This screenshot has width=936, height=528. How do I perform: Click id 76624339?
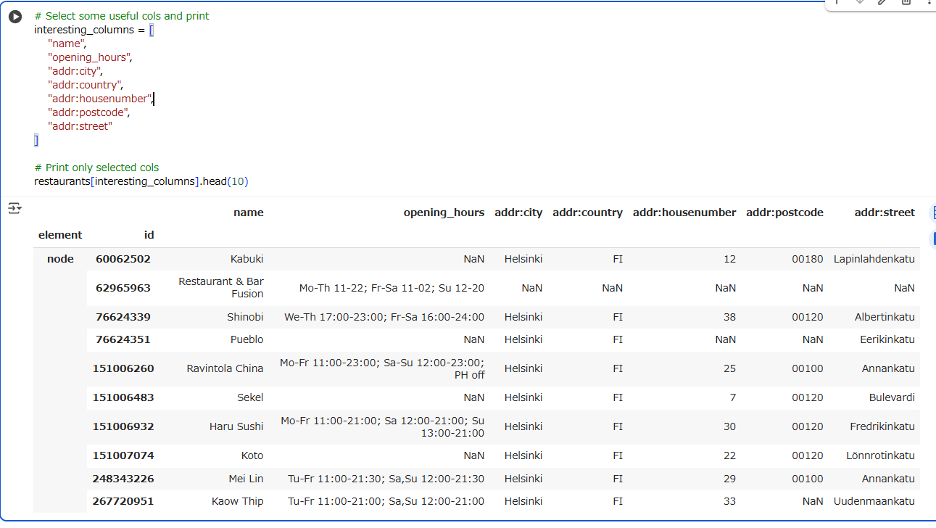[x=123, y=317]
